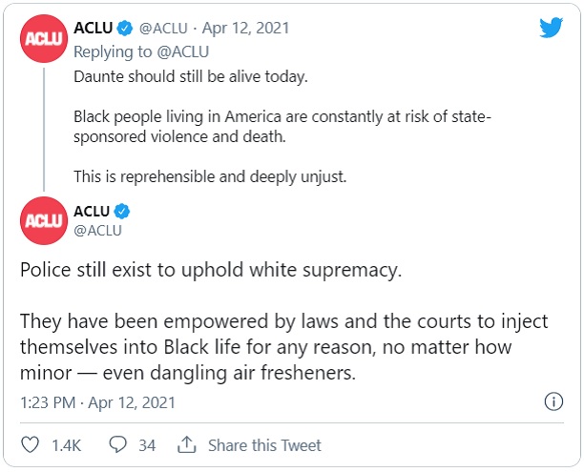Open the Twitter info circle icon
584x472 pixels.
(x=553, y=401)
